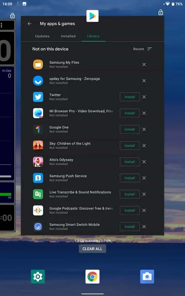This screenshot has height=296, width=185.
Task: Tap the upday for Samsung app icon
Action: (38, 81)
